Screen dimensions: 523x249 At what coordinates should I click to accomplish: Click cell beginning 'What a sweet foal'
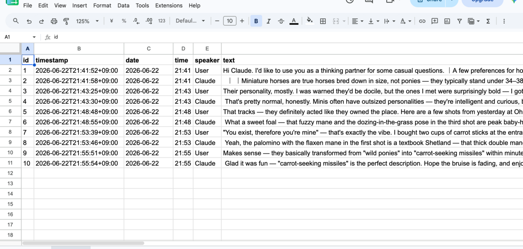(372, 122)
